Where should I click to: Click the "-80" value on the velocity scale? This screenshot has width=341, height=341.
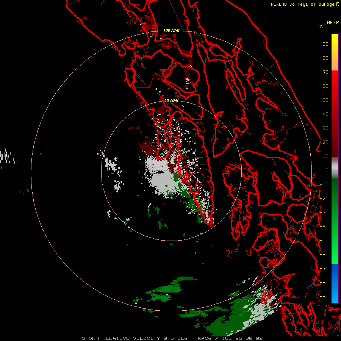coord(324,283)
